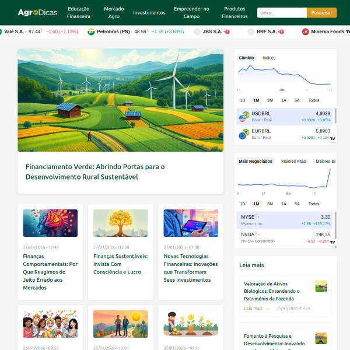
Task: Click the Mais Negociados list scrollbar
Action: [336, 225]
